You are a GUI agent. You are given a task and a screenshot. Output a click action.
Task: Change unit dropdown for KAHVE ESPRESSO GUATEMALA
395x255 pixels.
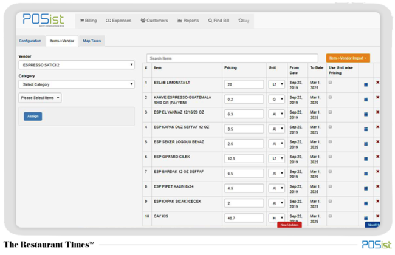point(276,99)
